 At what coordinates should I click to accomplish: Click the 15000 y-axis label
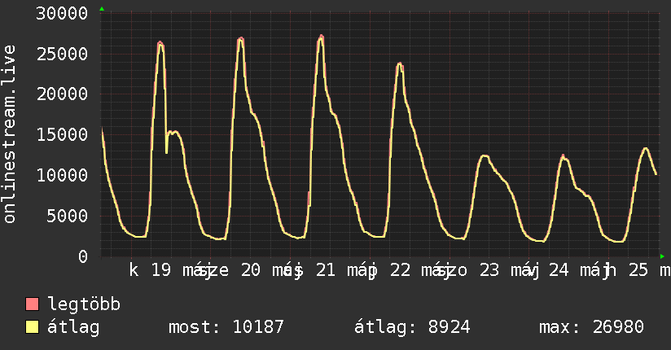[62, 135]
